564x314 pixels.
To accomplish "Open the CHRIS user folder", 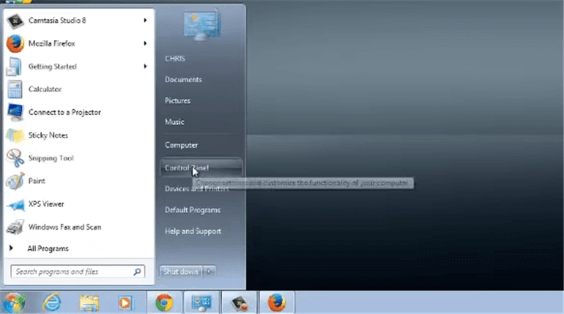I will (x=175, y=59).
